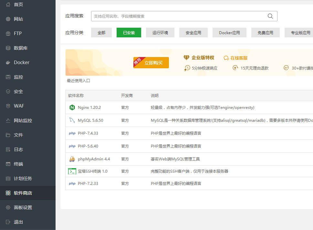
Task: Click the phpMyAdmin sailboat icon
Action: pos(72,159)
